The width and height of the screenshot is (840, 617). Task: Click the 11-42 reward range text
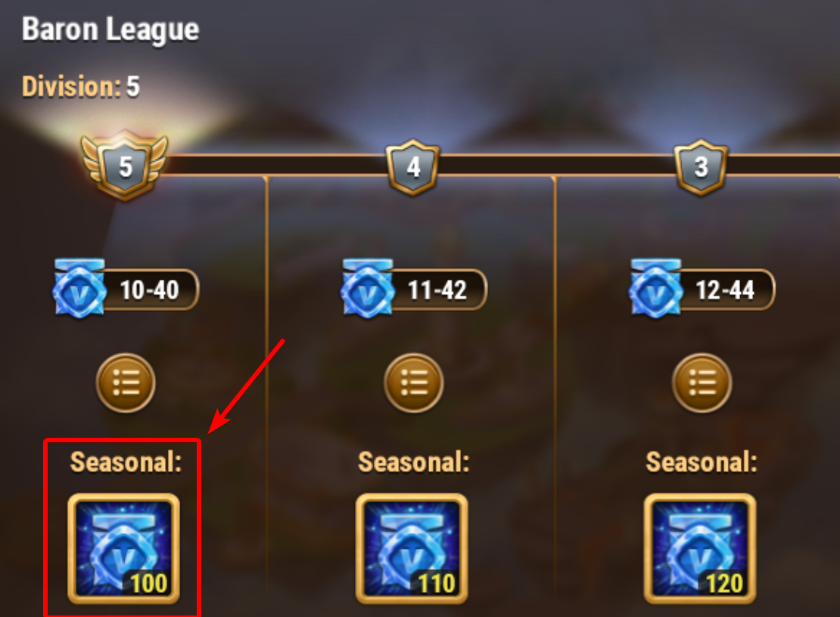coord(437,290)
